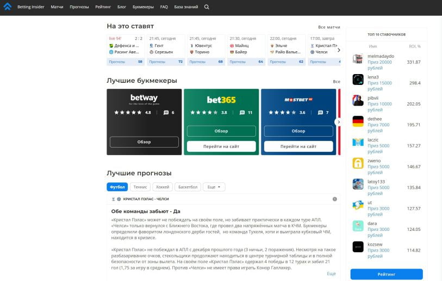Open the База знаний menu item
Viewport: 442px width, 281px height.
pyautogui.click(x=186, y=7)
